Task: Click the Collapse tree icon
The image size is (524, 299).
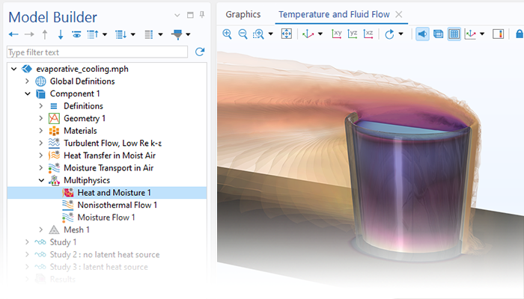Action: pyautogui.click(x=93, y=34)
